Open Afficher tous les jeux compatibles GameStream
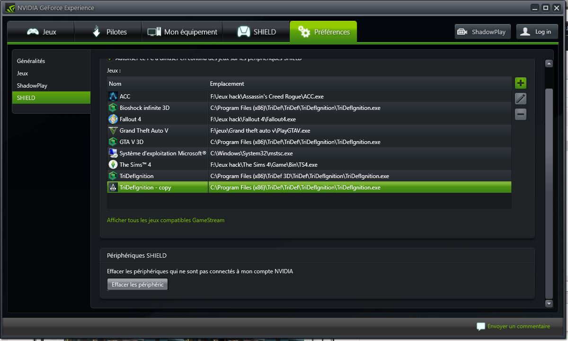The image size is (568, 341). (166, 220)
